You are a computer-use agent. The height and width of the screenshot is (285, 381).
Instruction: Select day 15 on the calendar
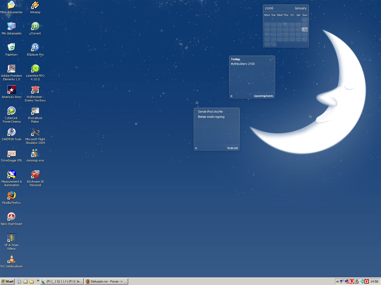(305, 30)
